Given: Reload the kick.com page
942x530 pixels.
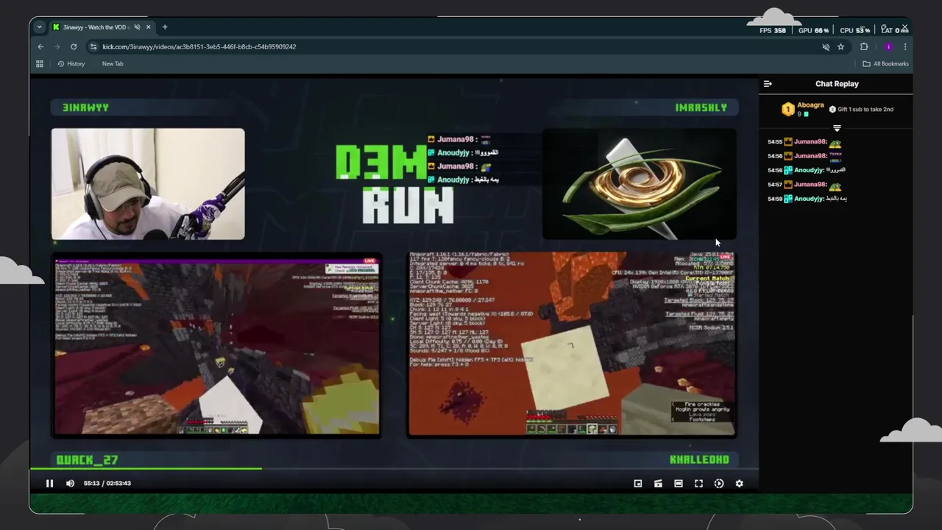Looking at the screenshot, I should [74, 46].
